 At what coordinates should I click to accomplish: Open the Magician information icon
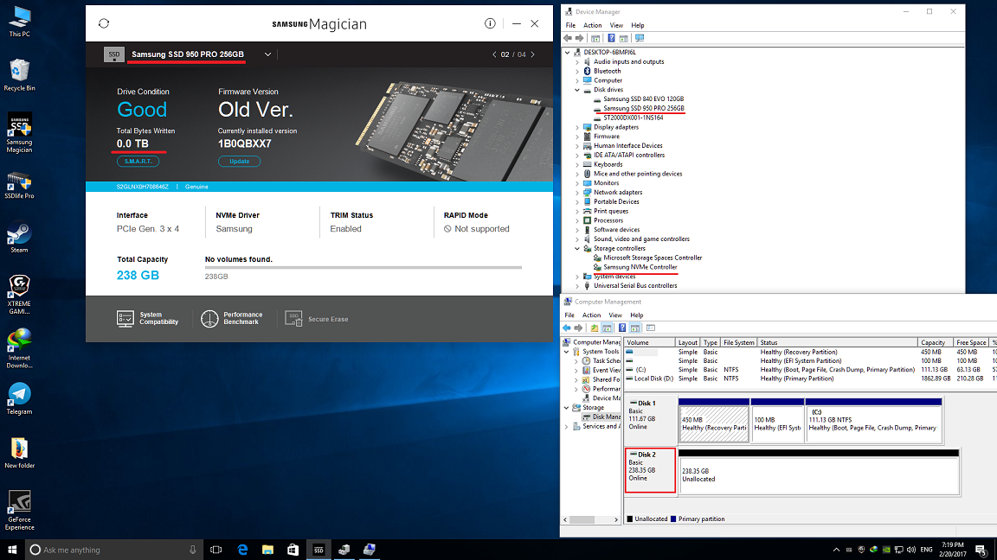click(490, 24)
